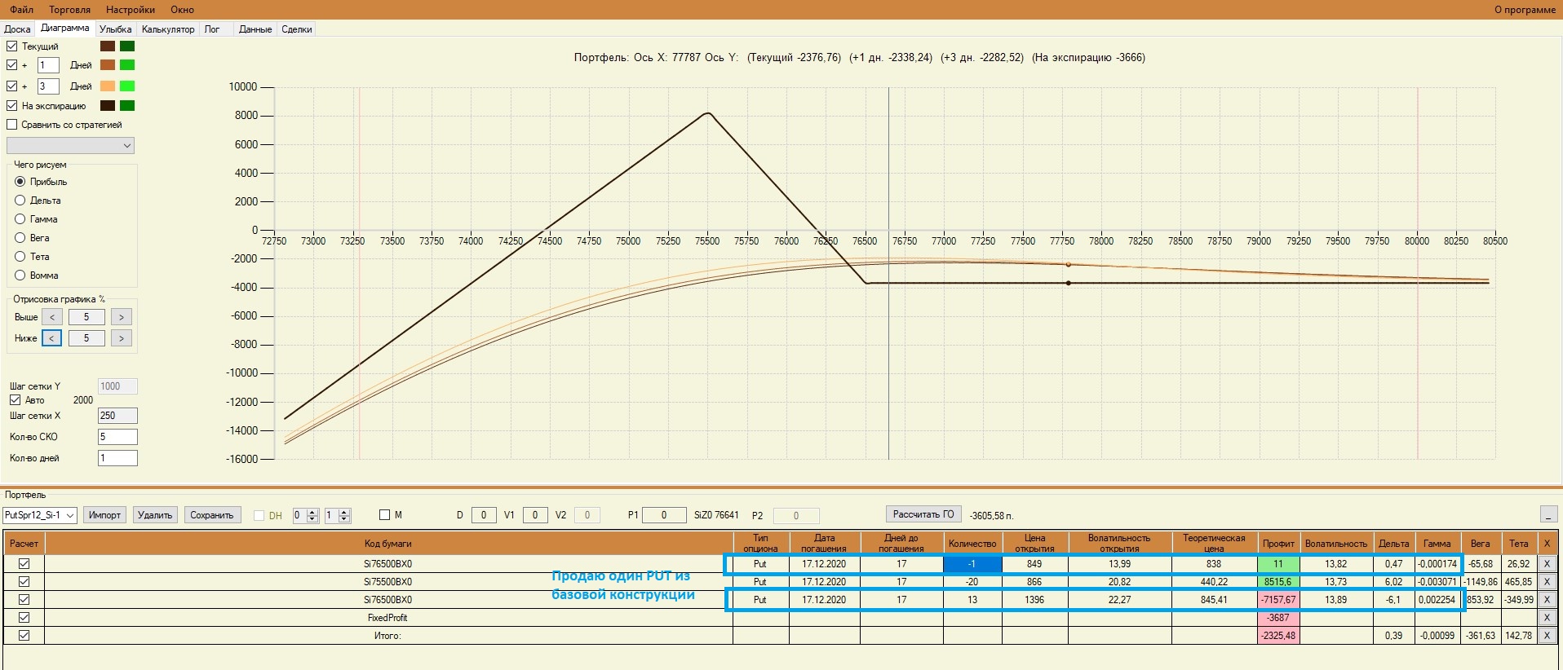Switch to the Улыбка tab
Image resolution: width=1563 pixels, height=670 pixels.
(116, 29)
